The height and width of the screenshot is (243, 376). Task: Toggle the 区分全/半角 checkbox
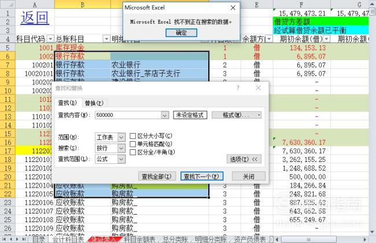pyautogui.click(x=132, y=152)
